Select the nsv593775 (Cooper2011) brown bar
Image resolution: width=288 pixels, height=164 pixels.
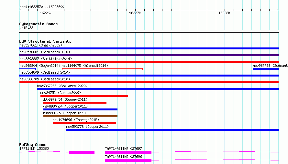81,116
